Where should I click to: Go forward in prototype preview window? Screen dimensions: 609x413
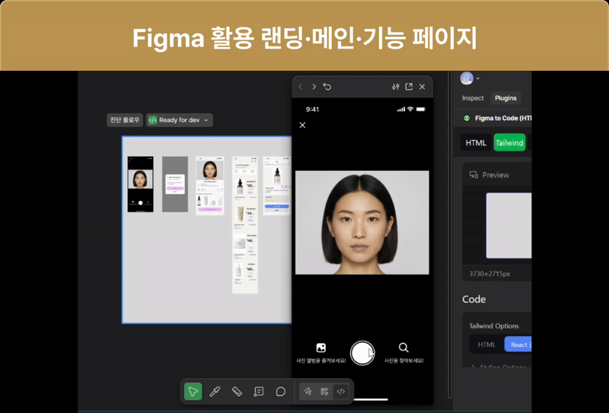(314, 87)
